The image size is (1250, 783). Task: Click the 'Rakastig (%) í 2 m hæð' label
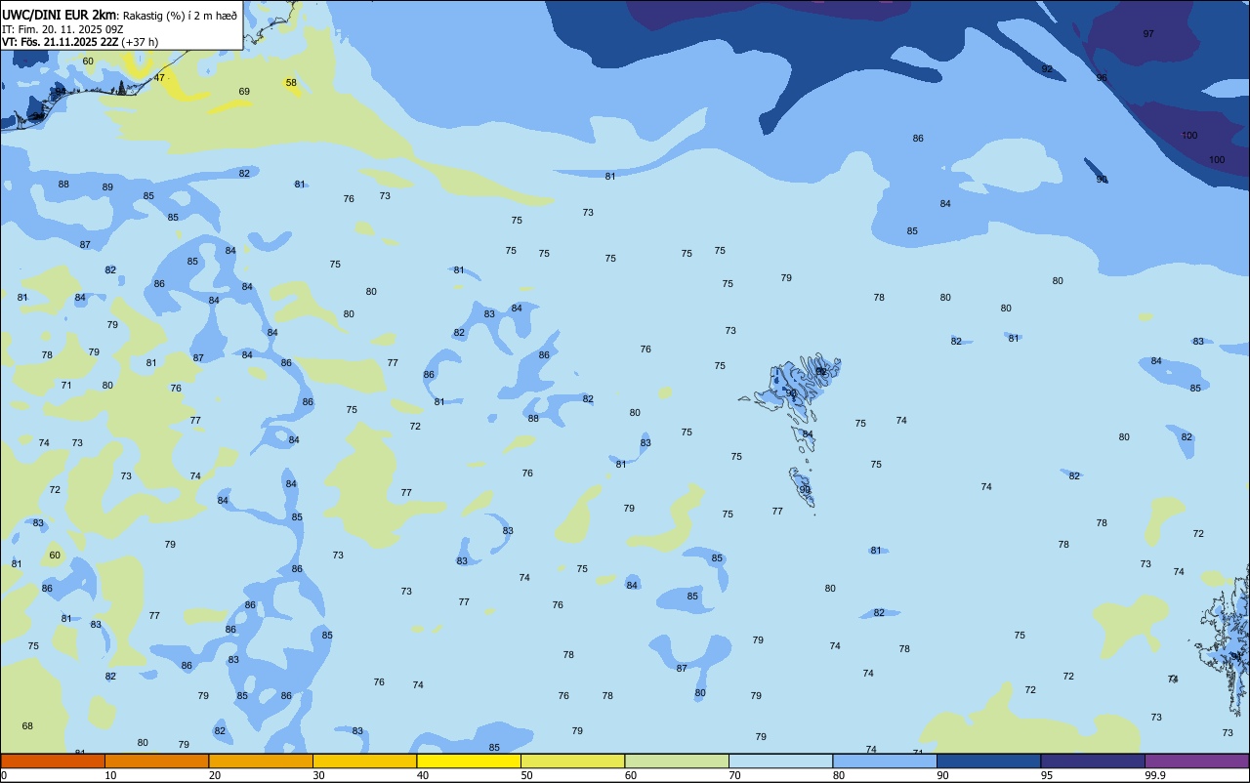click(180, 16)
